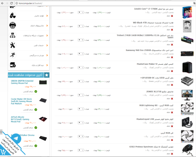The image size is (196, 157).
Task: Open quantity dropdown for Trident Z RGB RAM
Action: (81, 40)
